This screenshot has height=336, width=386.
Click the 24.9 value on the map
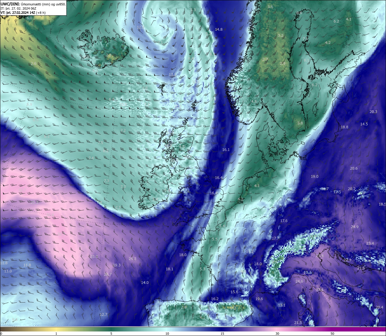tap(355, 227)
